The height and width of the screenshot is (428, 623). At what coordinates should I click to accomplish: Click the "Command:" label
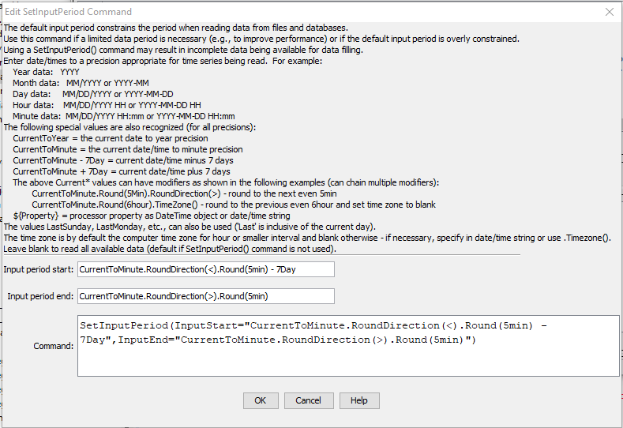(x=53, y=346)
